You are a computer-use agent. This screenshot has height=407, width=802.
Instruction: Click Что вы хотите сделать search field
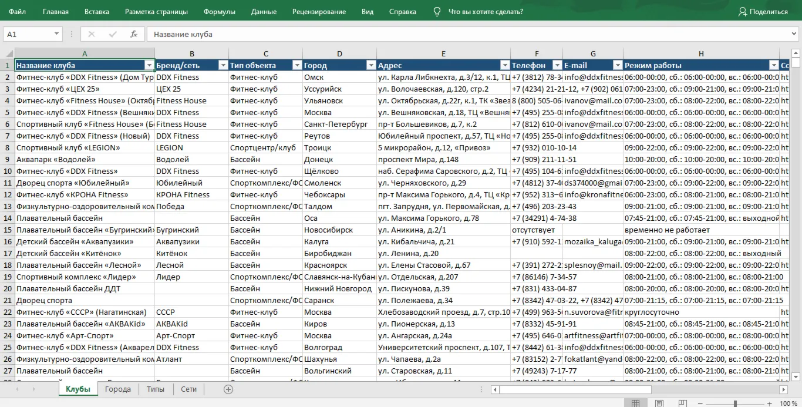point(486,11)
